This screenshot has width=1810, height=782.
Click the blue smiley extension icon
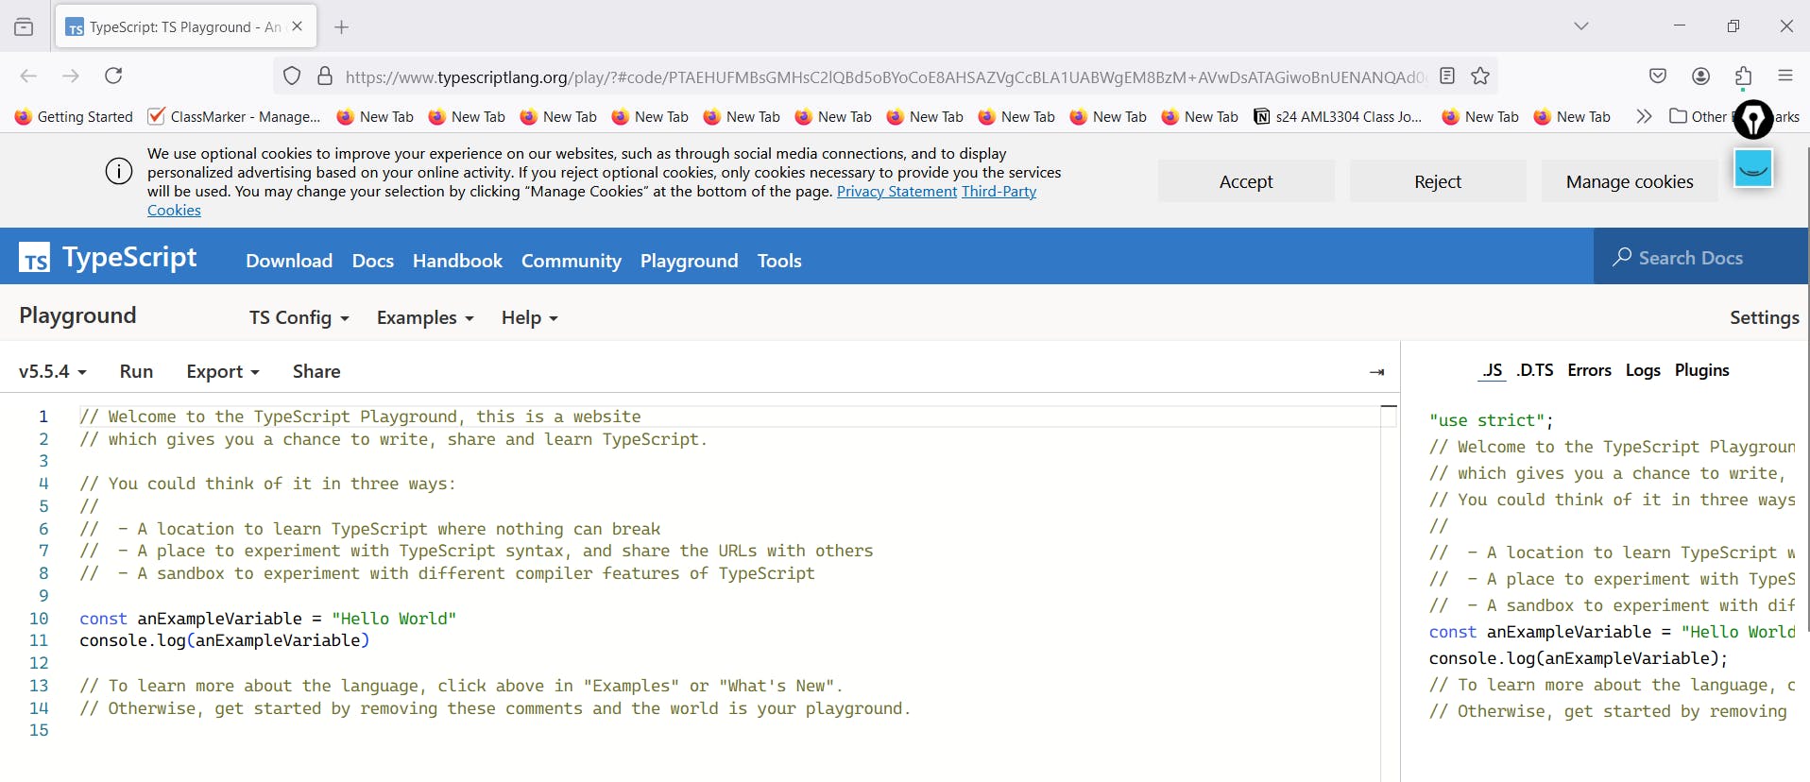(1753, 168)
